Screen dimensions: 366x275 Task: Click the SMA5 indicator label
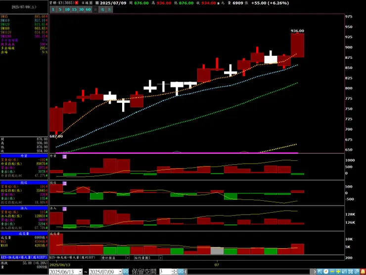pyautogui.click(x=4, y=17)
